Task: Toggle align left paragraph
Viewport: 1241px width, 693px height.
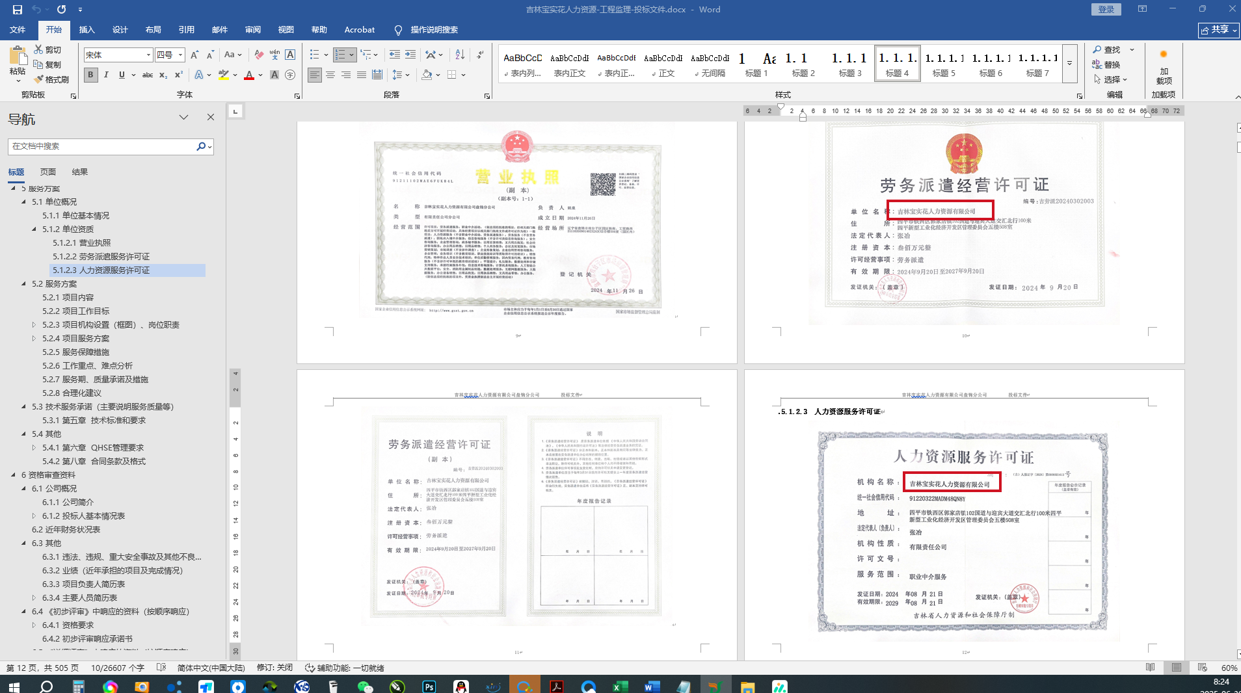Action: [x=315, y=75]
